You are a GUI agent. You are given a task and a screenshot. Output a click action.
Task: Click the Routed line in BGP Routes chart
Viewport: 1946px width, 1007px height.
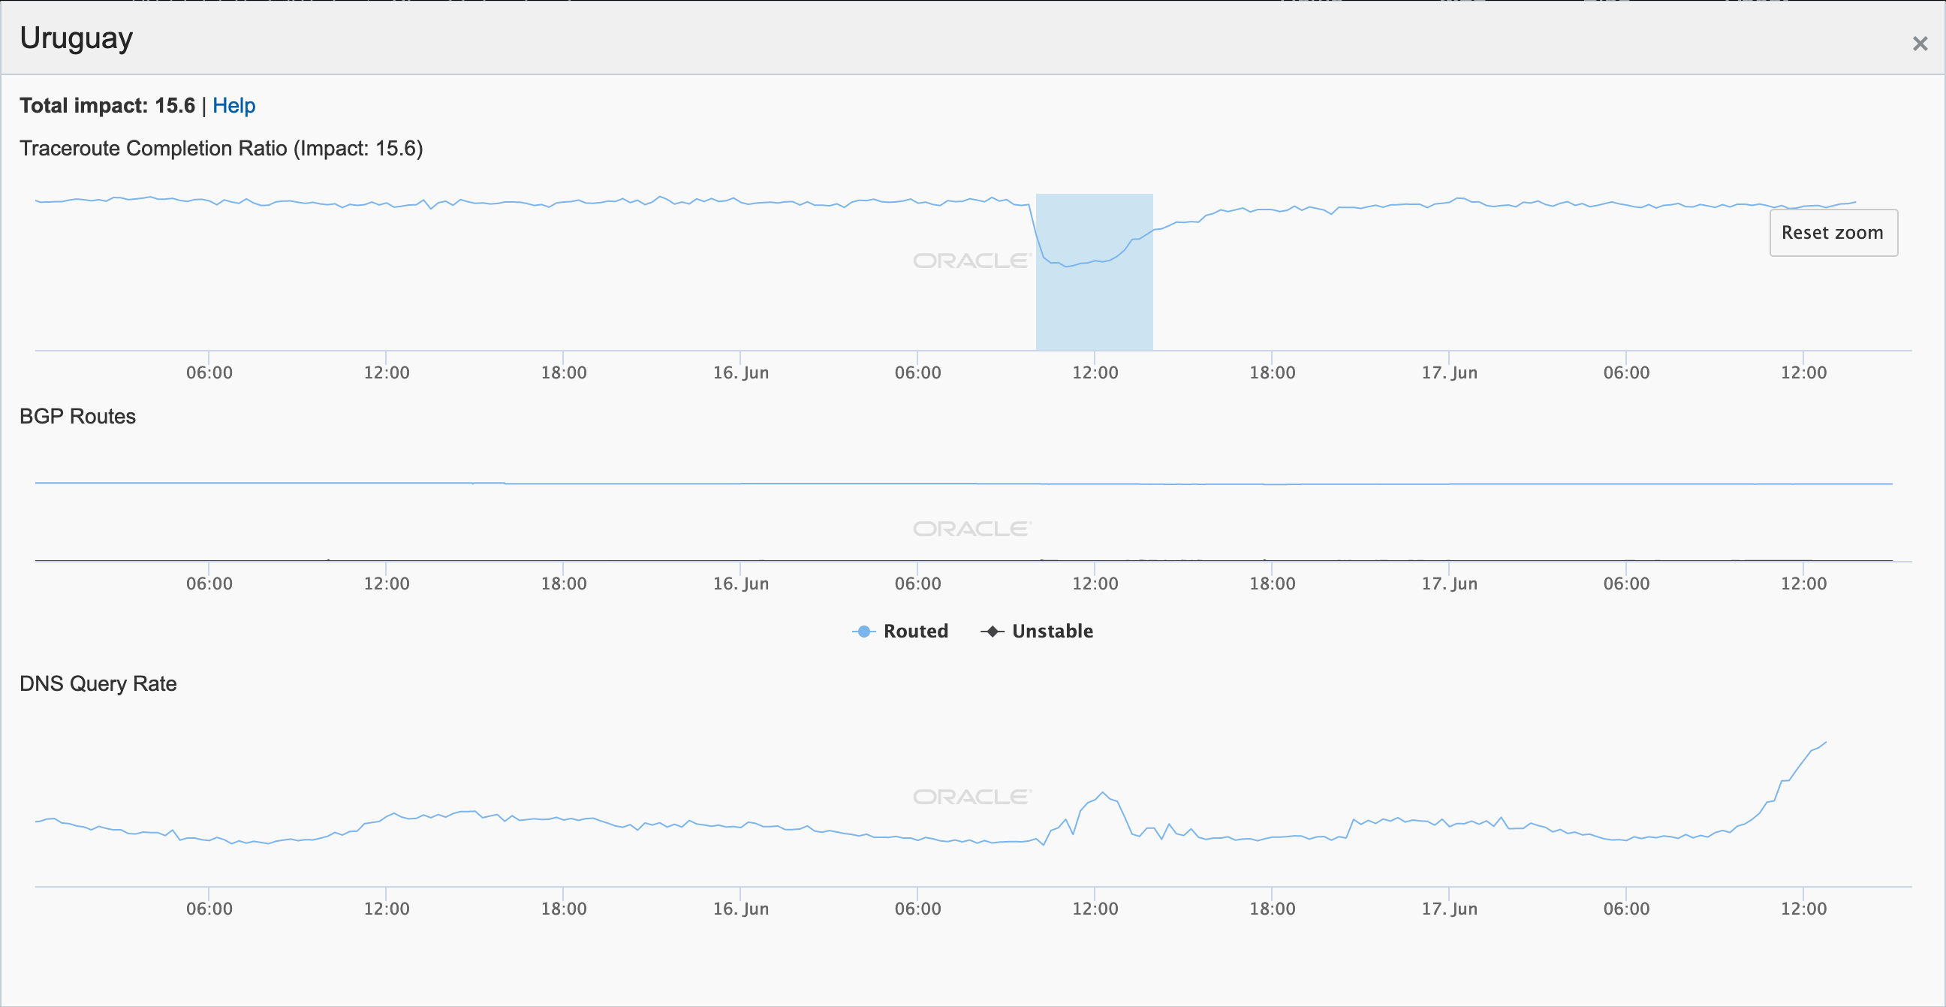click(x=755, y=484)
